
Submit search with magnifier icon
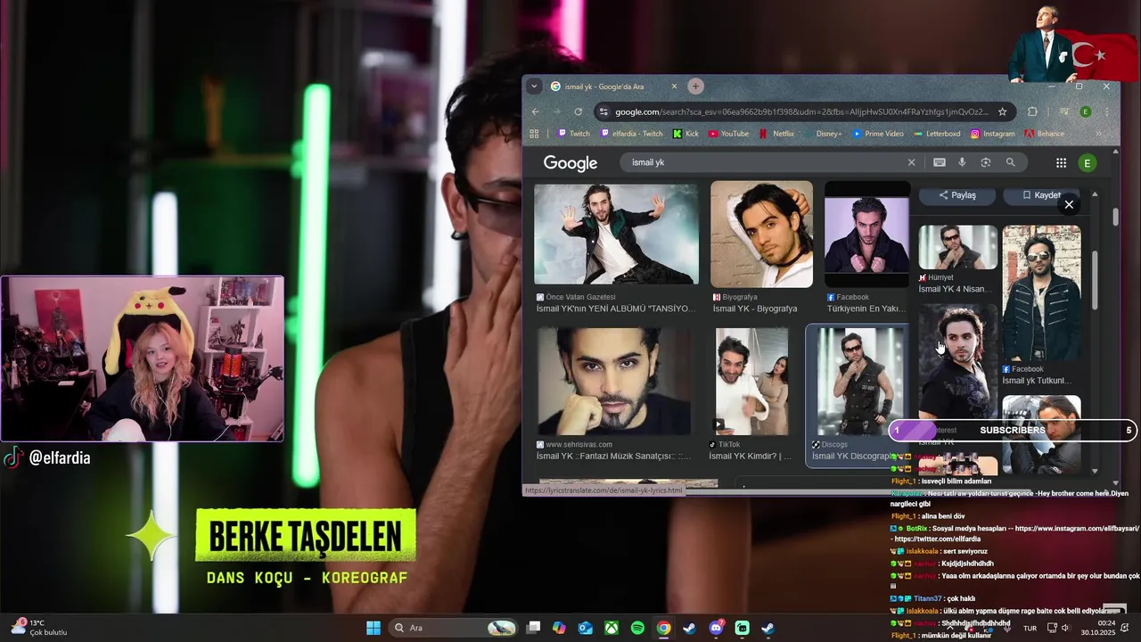(1010, 162)
